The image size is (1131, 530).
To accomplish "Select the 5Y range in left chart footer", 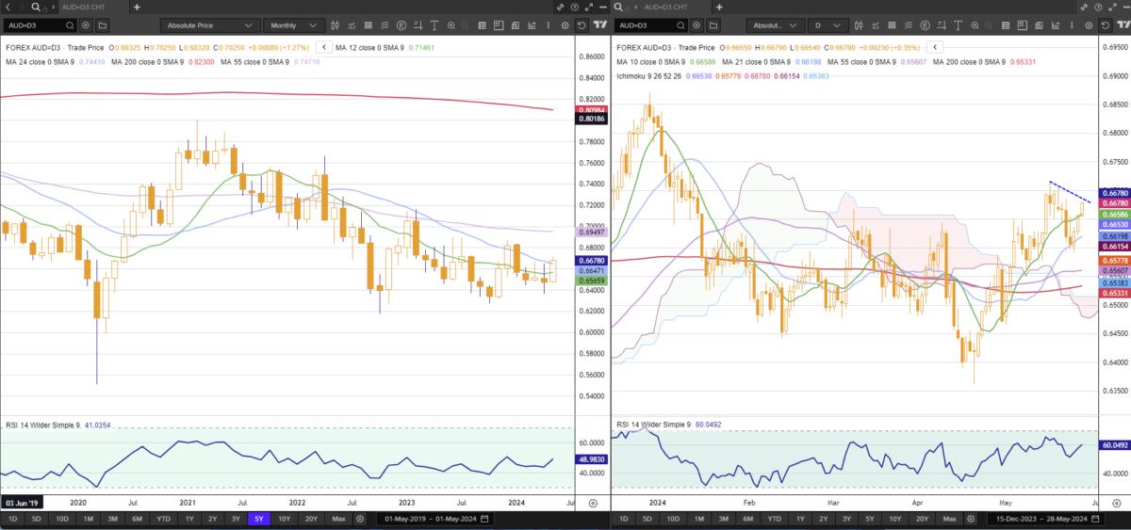I will point(259,519).
